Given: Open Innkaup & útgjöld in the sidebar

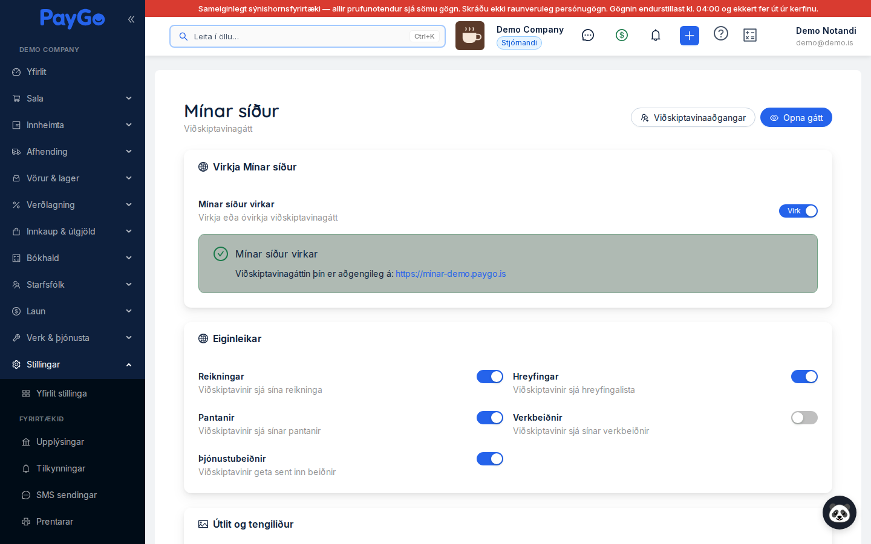Looking at the screenshot, I should pyautogui.click(x=73, y=232).
